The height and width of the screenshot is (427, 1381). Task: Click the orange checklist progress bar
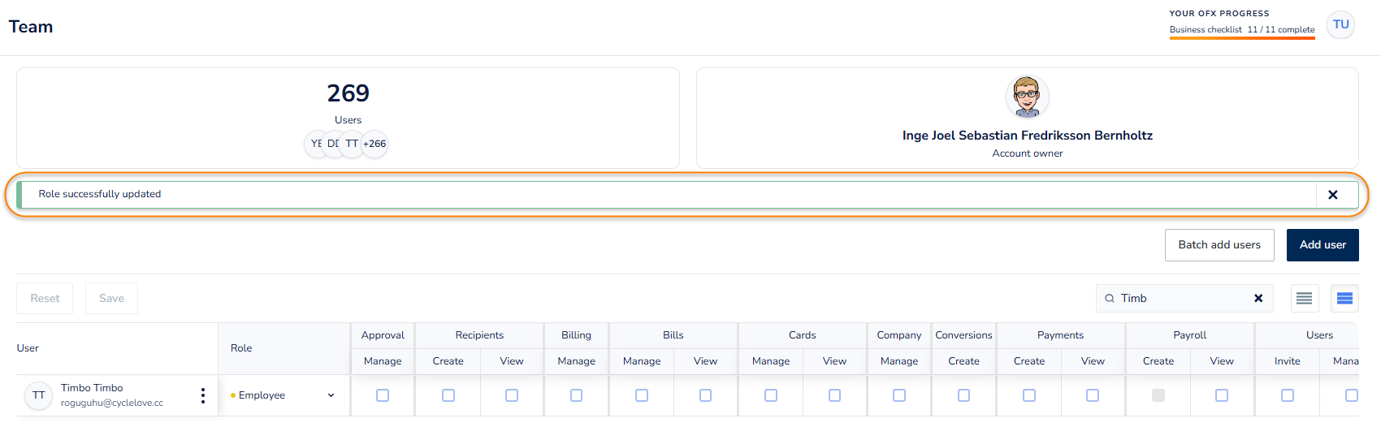1241,38
